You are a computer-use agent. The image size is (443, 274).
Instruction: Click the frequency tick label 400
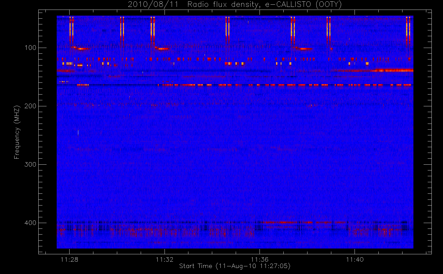tap(30, 223)
